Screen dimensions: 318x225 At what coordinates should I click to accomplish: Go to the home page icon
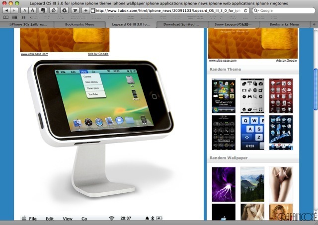pyautogui.click(x=54, y=10)
